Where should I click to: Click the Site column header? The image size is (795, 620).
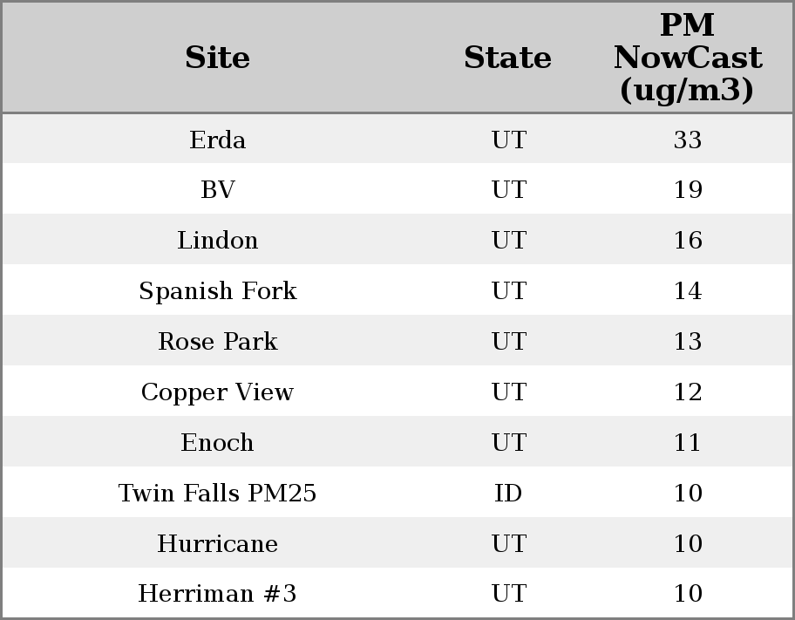(x=218, y=58)
